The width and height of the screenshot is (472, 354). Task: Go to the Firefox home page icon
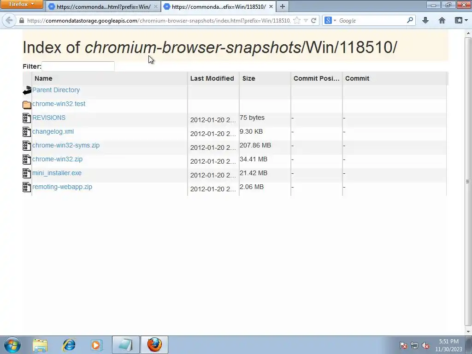(442, 20)
